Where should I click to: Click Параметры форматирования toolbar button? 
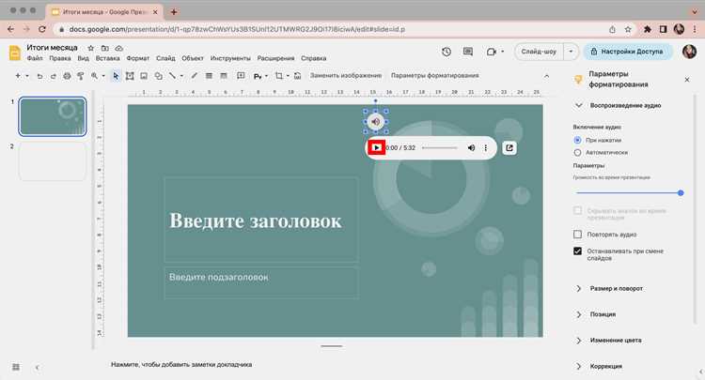pos(434,75)
